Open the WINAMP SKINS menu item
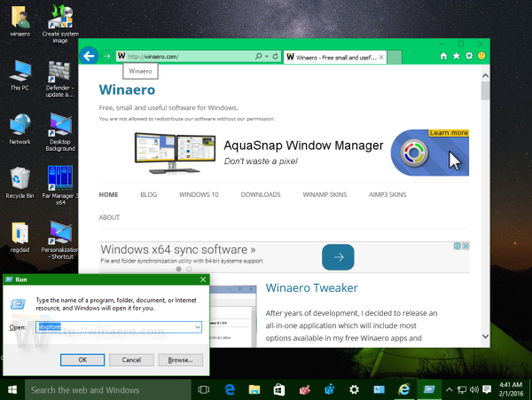This screenshot has width=532, height=400. (325, 194)
